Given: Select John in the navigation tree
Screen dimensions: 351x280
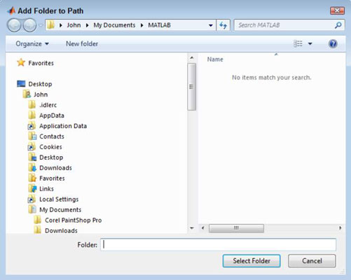Looking at the screenshot, I should point(41,94).
